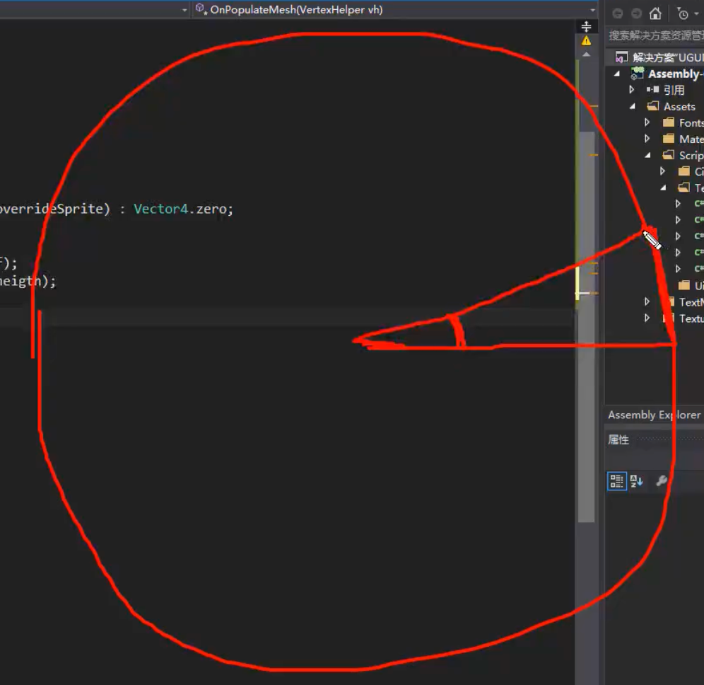This screenshot has width=704, height=685.
Task: Expand the Mate... folder
Action: click(x=647, y=139)
